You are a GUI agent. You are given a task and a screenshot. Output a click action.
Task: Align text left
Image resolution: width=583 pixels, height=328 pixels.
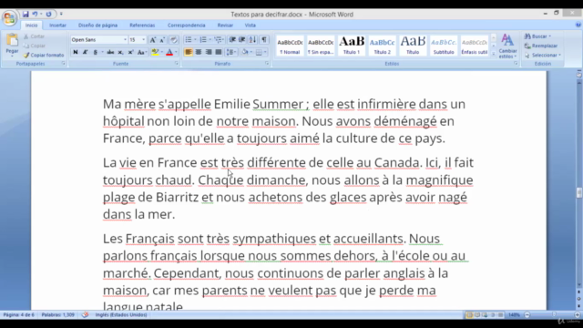click(189, 52)
